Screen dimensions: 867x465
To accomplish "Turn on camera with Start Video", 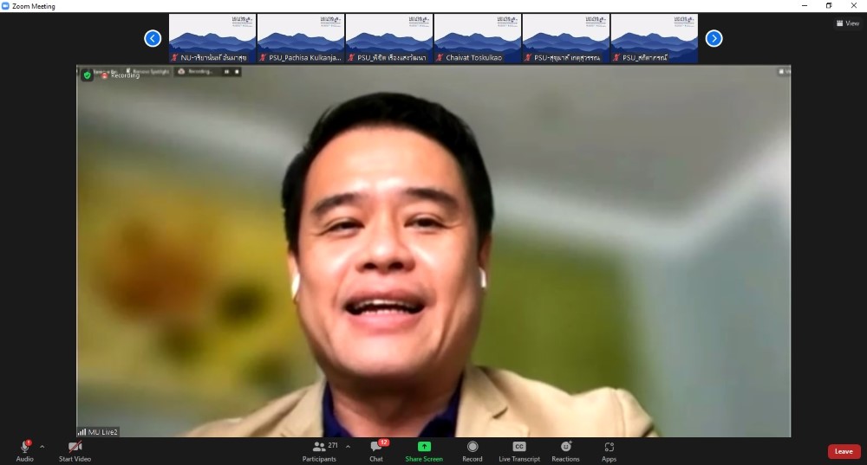I will point(75,448).
